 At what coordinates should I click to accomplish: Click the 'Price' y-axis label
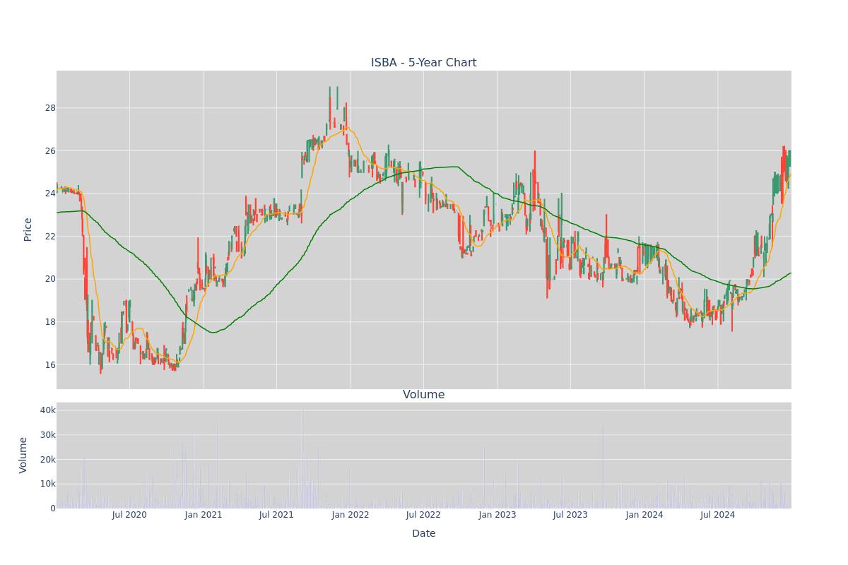28,230
